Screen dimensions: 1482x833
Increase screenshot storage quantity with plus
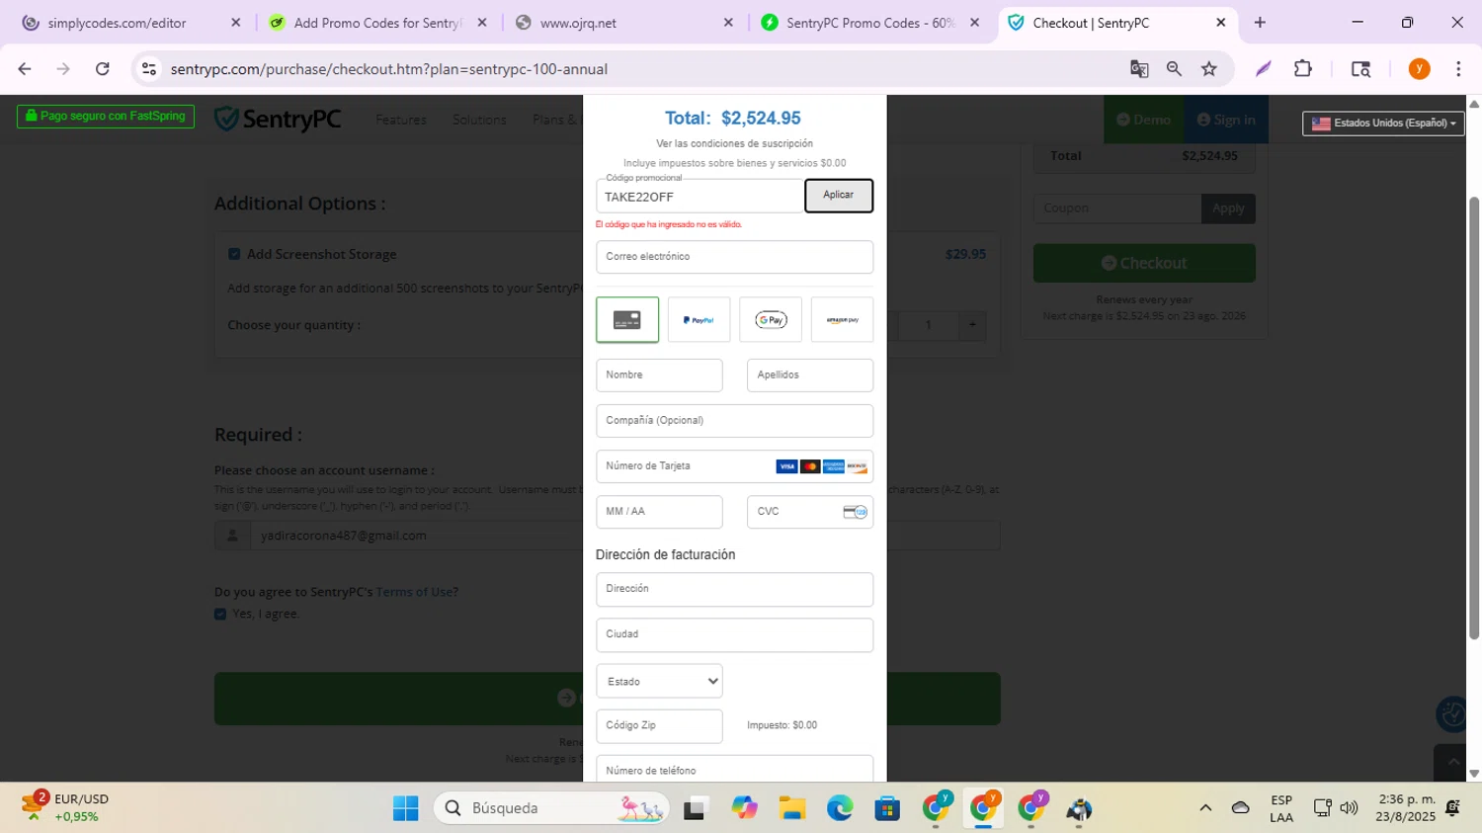pos(972,325)
